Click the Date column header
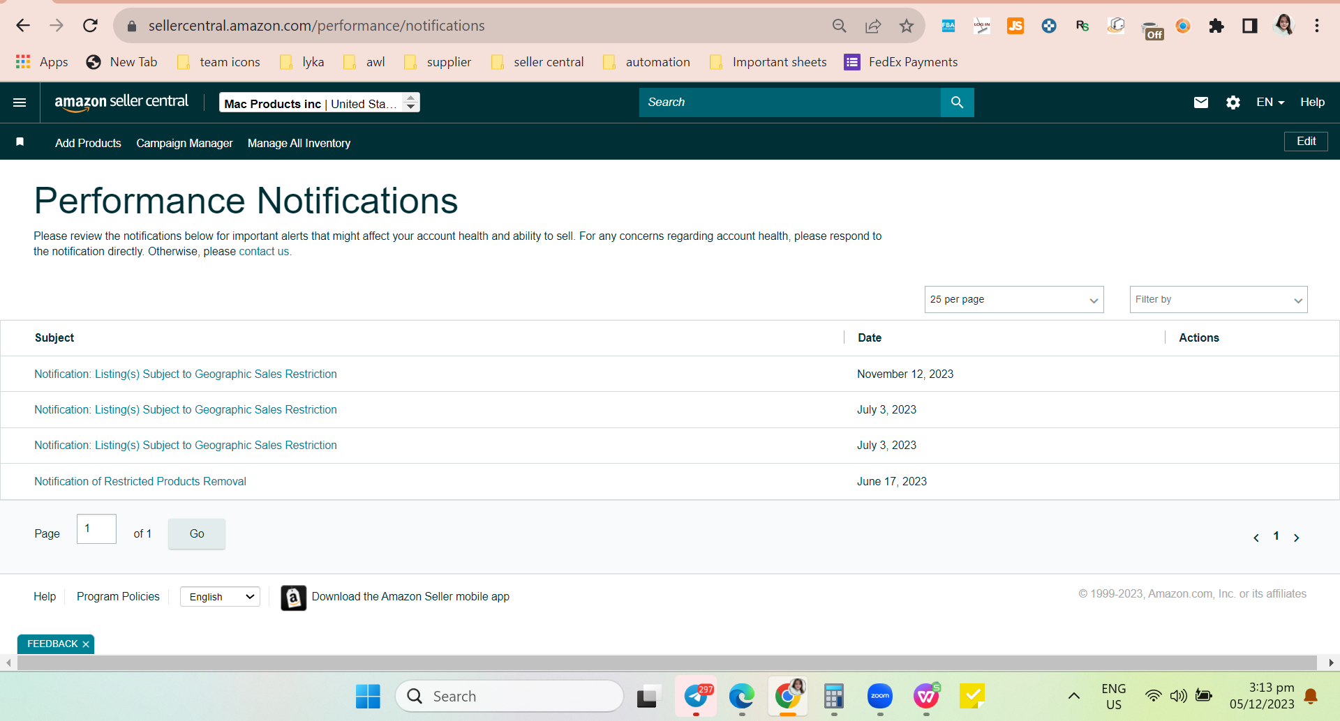1340x721 pixels. [x=870, y=337]
